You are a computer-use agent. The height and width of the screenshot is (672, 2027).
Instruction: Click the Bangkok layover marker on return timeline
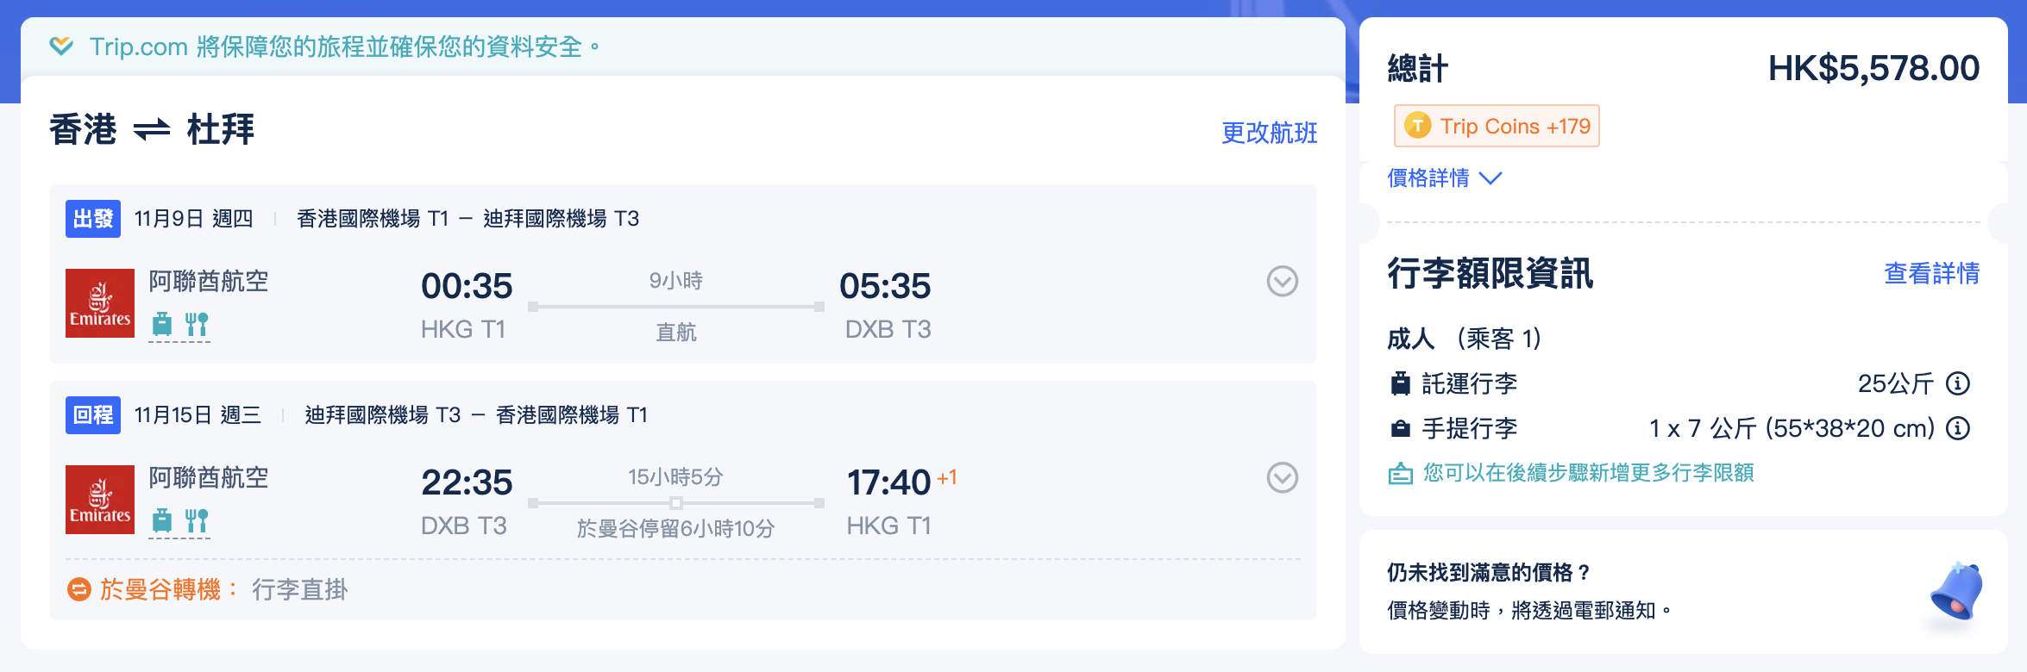click(x=676, y=502)
